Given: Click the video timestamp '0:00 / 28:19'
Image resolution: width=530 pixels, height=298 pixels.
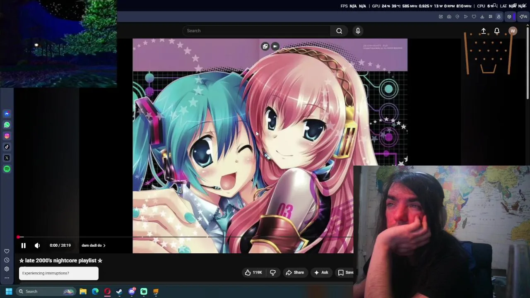Looking at the screenshot, I should (60, 245).
